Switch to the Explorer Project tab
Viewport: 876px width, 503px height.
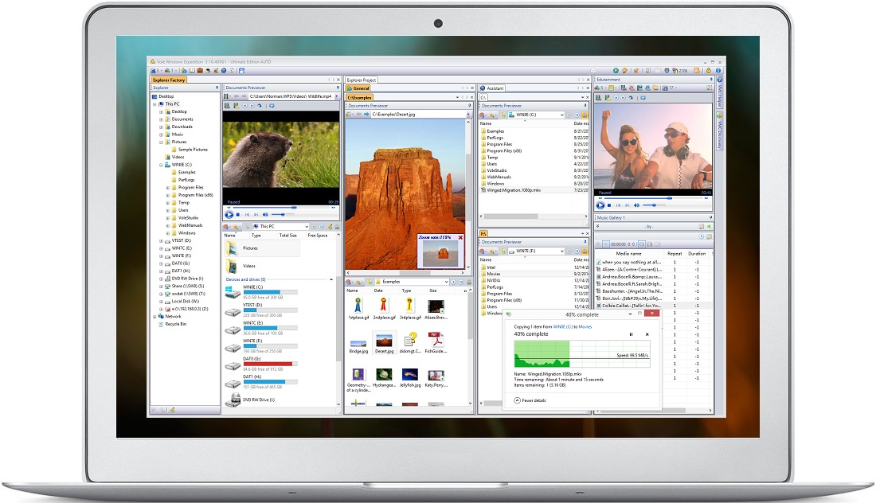point(362,80)
